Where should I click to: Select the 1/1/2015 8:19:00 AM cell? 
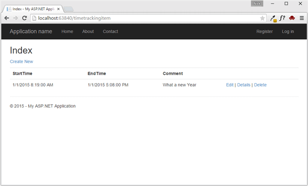33,85
